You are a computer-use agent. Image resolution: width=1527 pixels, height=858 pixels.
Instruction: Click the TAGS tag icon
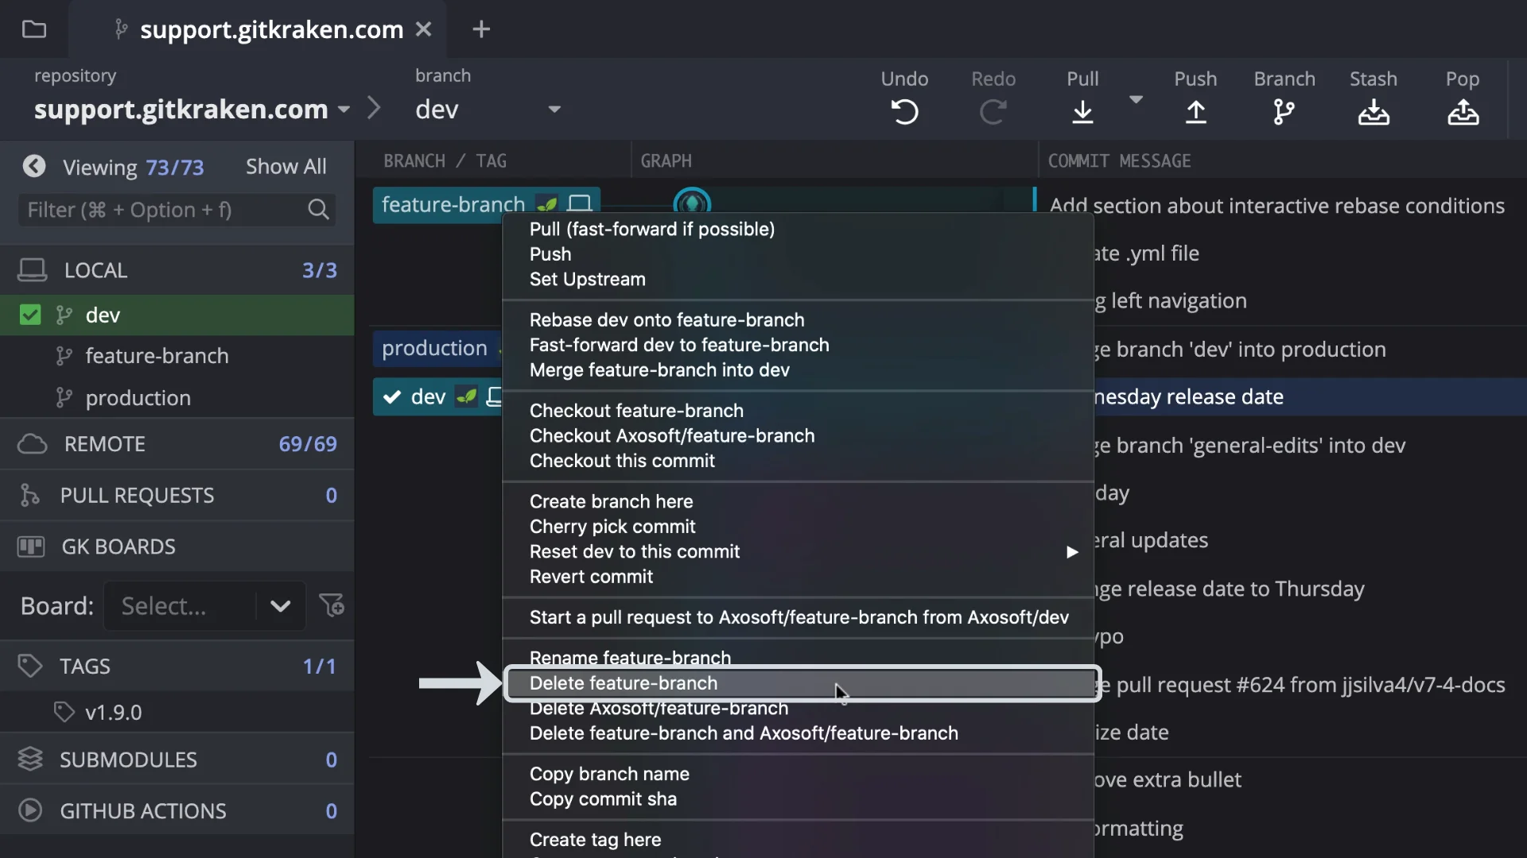29,666
